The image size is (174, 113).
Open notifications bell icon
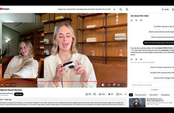coord(173,9)
